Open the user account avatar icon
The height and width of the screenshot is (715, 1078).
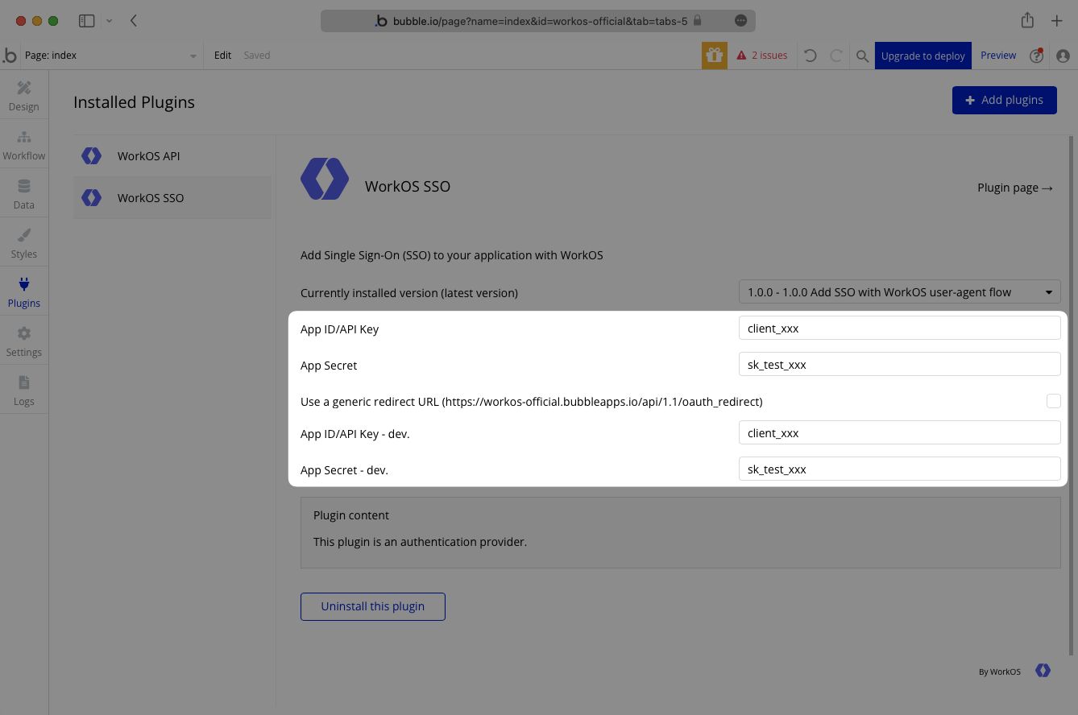(1063, 56)
